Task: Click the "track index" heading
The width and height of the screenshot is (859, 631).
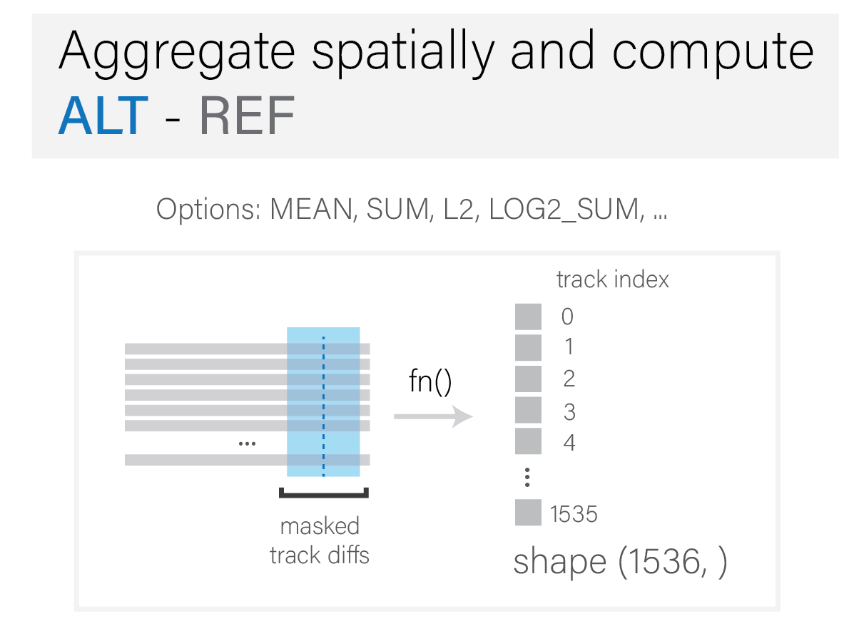Action: pos(613,279)
